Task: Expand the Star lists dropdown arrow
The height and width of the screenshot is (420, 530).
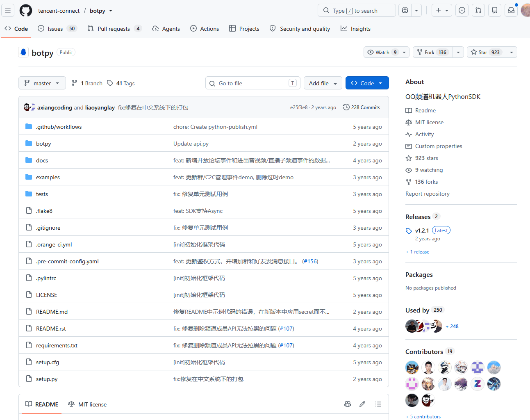Action: click(x=512, y=52)
